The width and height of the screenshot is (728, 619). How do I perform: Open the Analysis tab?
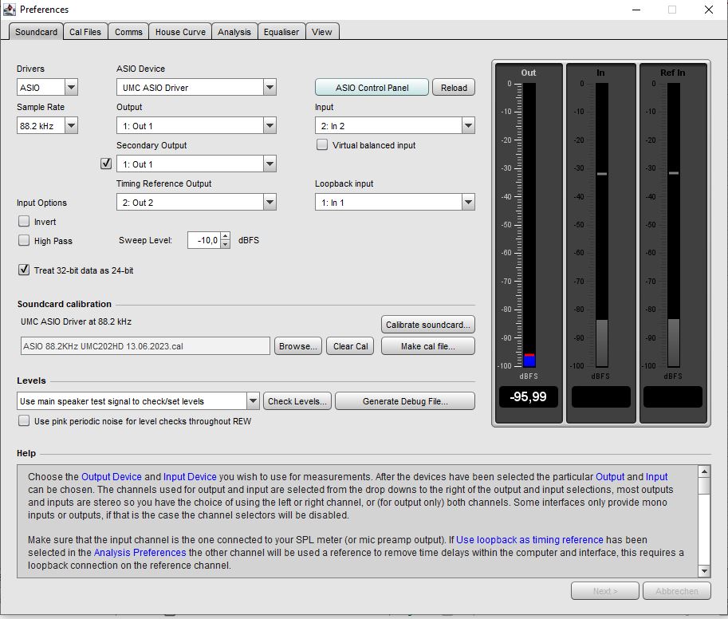[x=234, y=32]
